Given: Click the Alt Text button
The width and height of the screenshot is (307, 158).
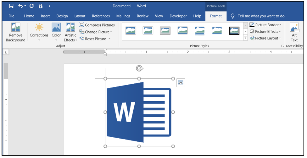Looking at the screenshot, I should pos(294,32).
